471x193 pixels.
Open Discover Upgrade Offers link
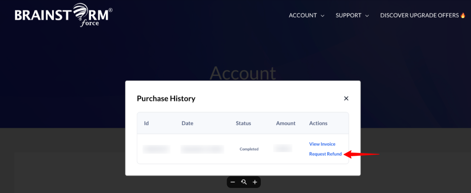coord(419,15)
